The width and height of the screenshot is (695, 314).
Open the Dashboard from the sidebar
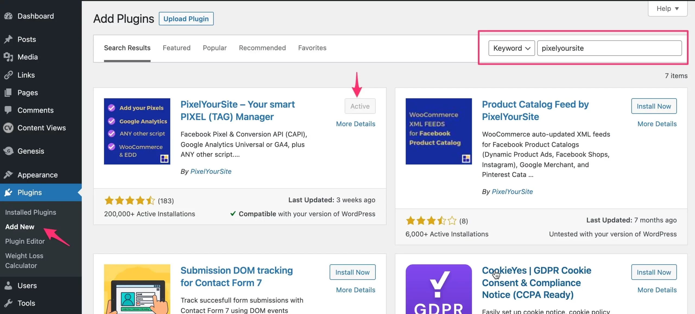(35, 16)
